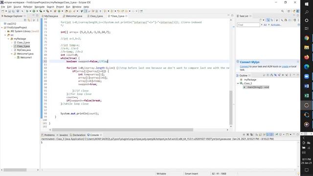This screenshot has width=313, height=176.
Task: Click Remove All Terminated Launches in console
Action: (x=251, y=135)
